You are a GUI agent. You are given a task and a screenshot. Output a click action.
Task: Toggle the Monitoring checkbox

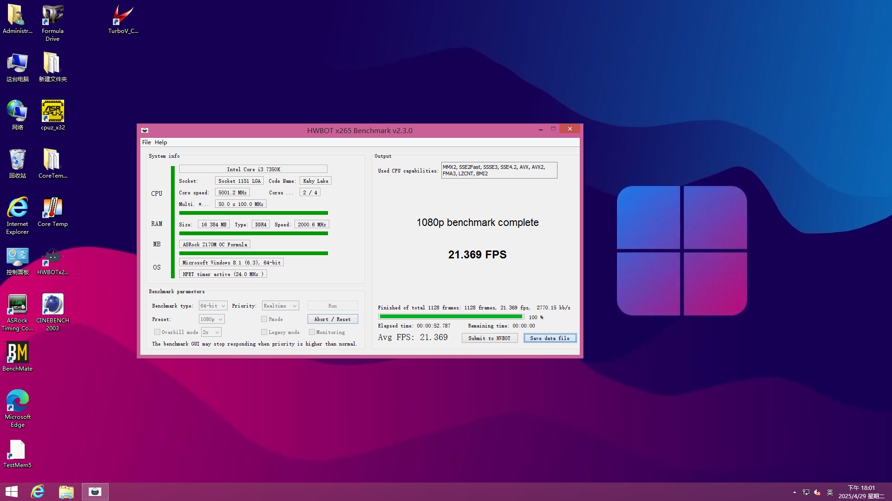point(312,332)
